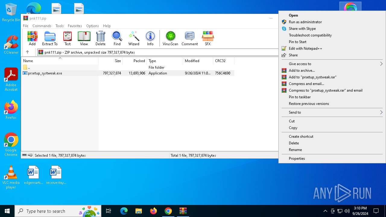The width and height of the screenshot is (386, 217).
Task: Select the prsetup_systweak.exe file row
Action: pos(128,73)
